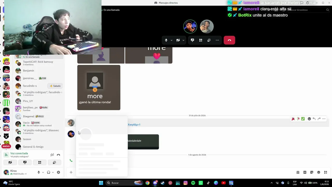
Task: Open direct message with Benjamín
Action: coord(39,71)
